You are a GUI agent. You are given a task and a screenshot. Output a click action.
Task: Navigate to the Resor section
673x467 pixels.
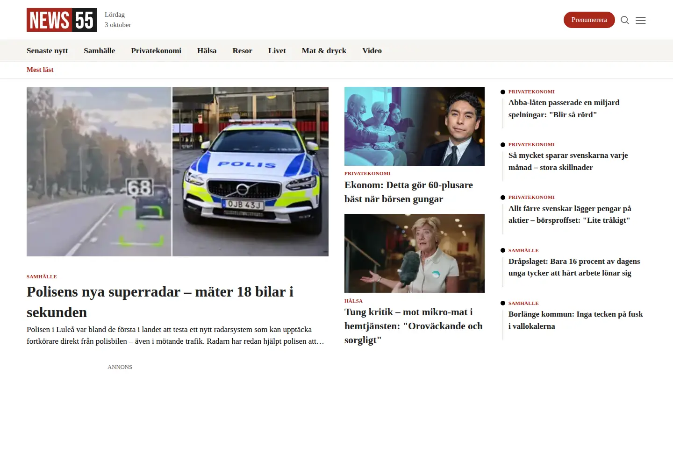(x=243, y=50)
